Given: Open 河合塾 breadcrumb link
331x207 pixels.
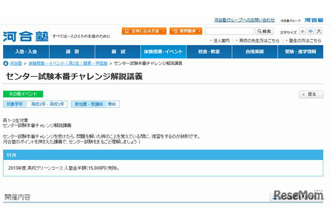Looking at the screenshot, I should 16,63.
